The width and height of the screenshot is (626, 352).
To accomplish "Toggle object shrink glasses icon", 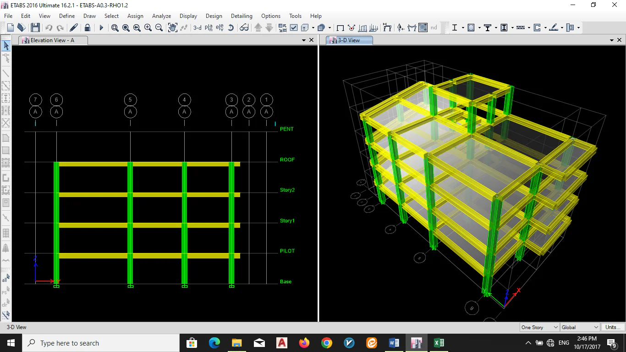I will tap(244, 27).
